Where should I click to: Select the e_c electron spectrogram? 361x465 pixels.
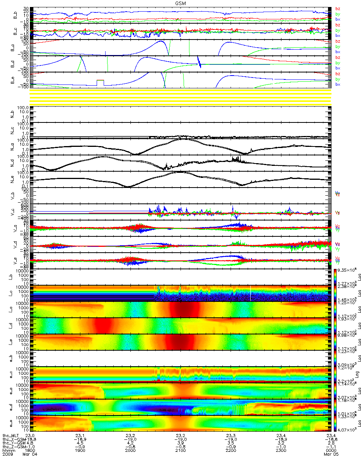pos(181,375)
